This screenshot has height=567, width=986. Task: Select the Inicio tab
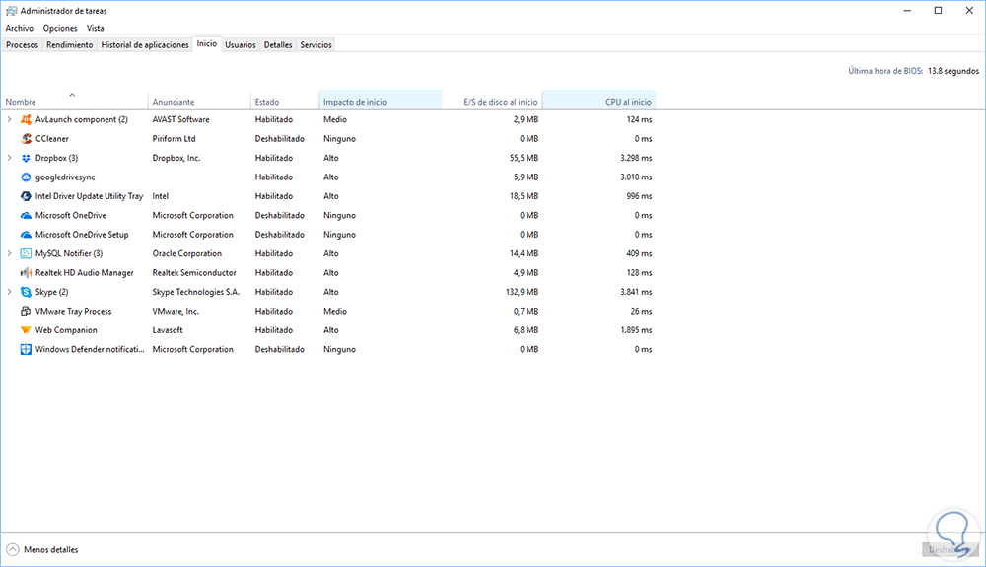tap(206, 44)
